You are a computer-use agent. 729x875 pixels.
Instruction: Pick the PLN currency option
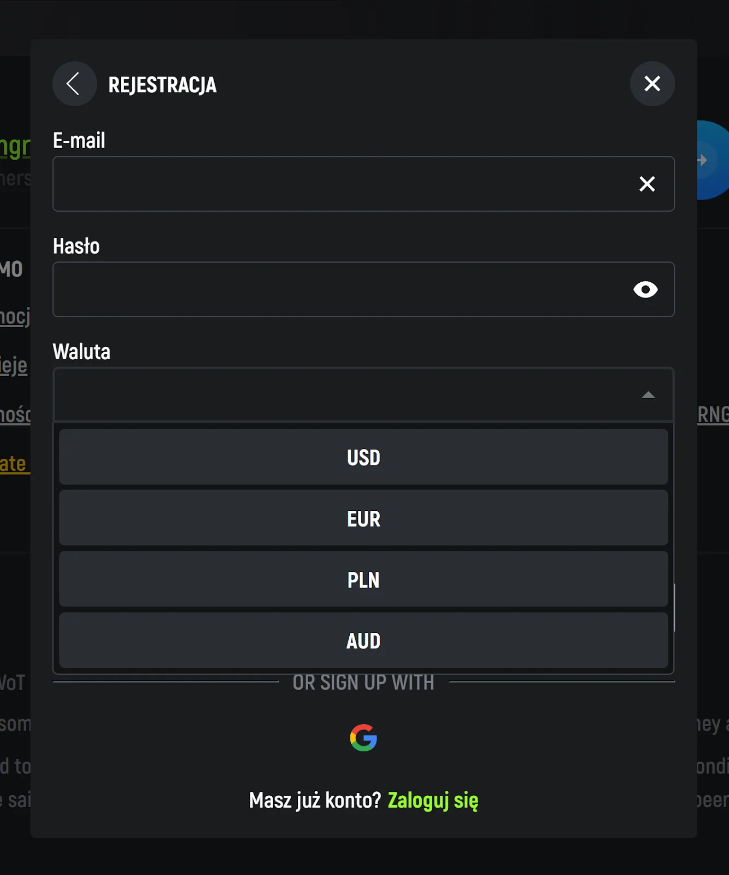[363, 580]
